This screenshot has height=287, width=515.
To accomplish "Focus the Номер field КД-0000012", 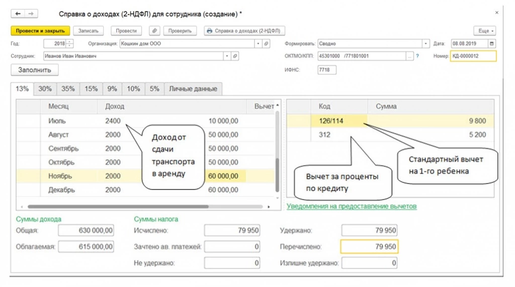I will 473,56.
